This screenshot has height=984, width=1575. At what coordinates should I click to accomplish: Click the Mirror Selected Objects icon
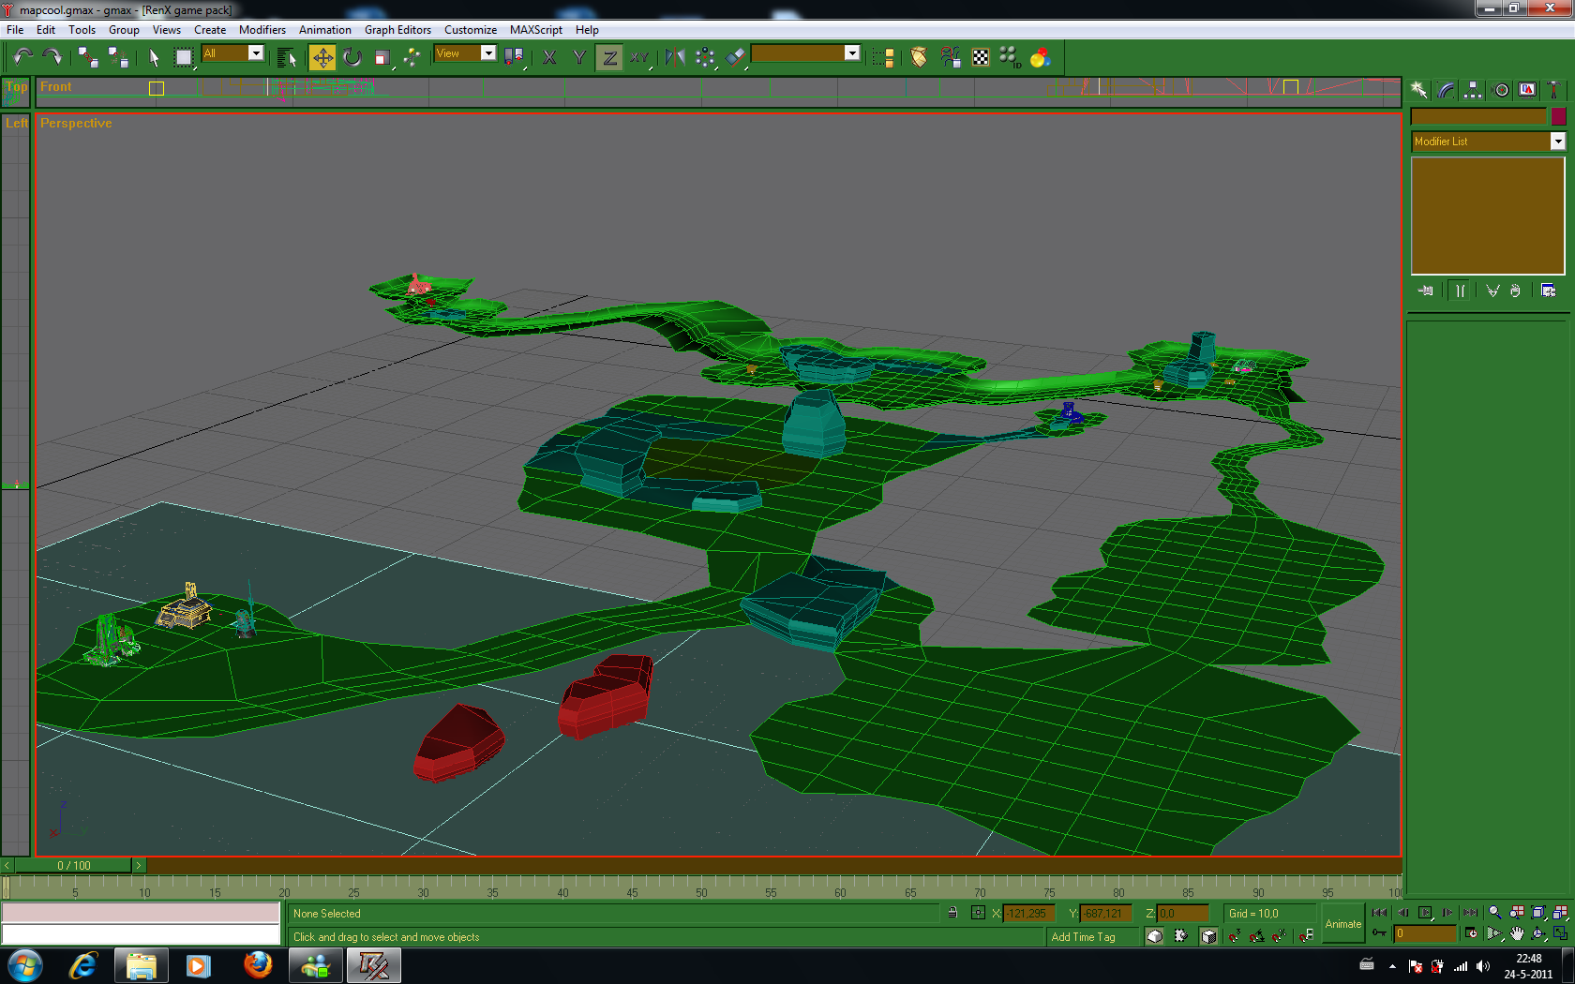coord(674,58)
